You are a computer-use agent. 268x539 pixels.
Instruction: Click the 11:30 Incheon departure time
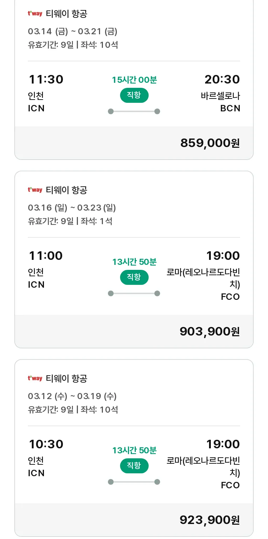point(46,79)
